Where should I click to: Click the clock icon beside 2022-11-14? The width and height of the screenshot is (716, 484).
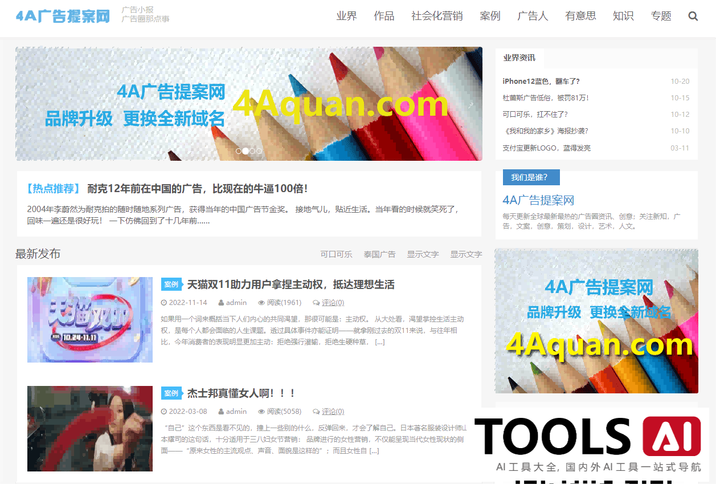(164, 302)
